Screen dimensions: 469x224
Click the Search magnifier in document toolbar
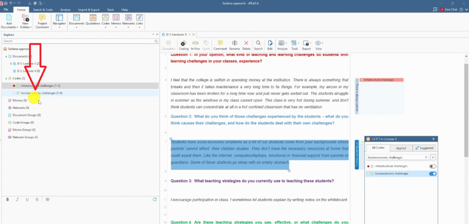click(x=258, y=45)
